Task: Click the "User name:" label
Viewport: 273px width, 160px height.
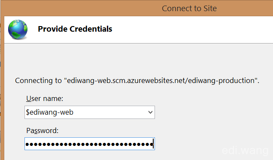Action: [45, 98]
